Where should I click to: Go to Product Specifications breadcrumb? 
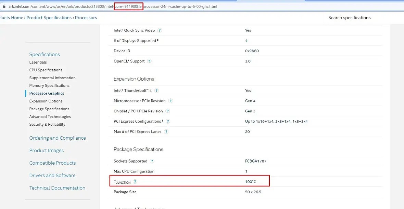point(49,18)
